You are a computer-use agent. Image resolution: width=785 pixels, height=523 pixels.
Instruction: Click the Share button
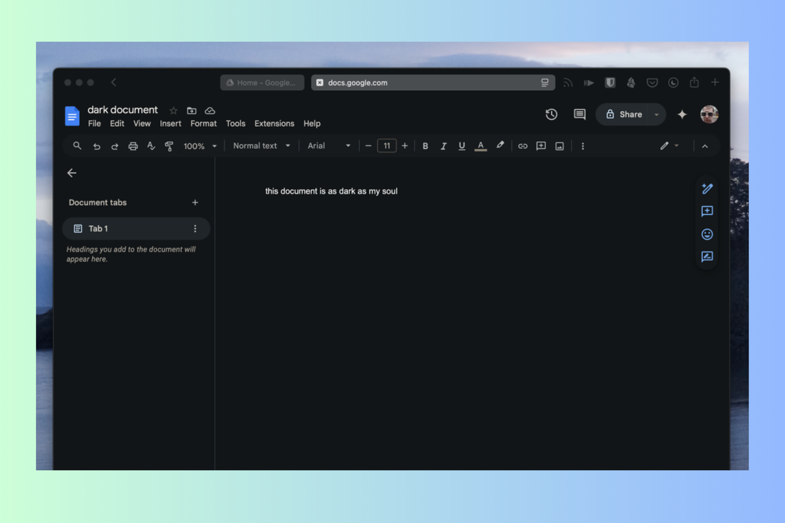pos(623,114)
